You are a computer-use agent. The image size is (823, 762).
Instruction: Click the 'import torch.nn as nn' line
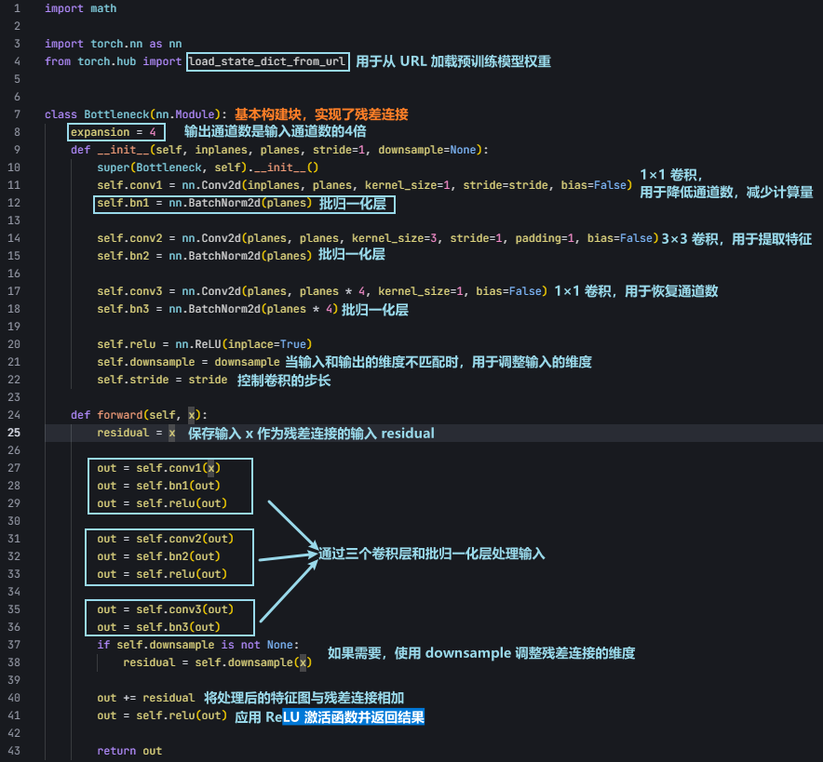[113, 44]
